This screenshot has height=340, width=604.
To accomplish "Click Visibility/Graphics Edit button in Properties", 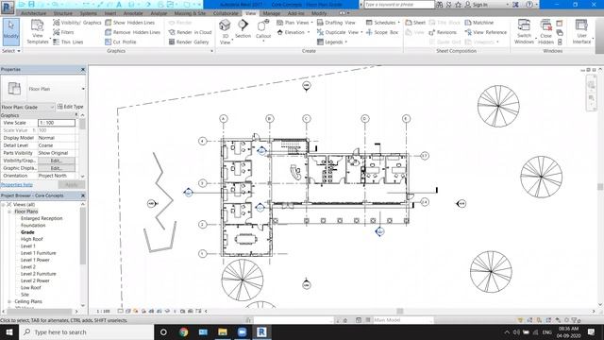I will point(57,161).
